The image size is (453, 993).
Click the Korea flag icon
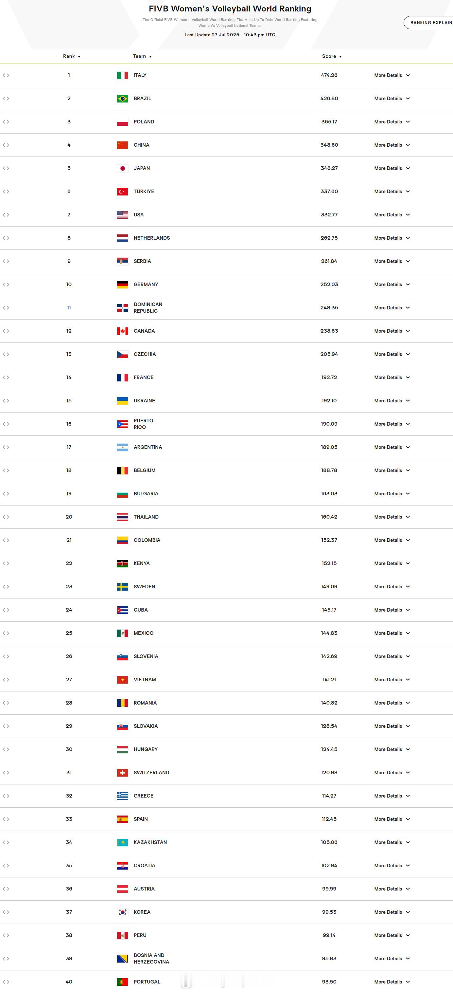[123, 912]
